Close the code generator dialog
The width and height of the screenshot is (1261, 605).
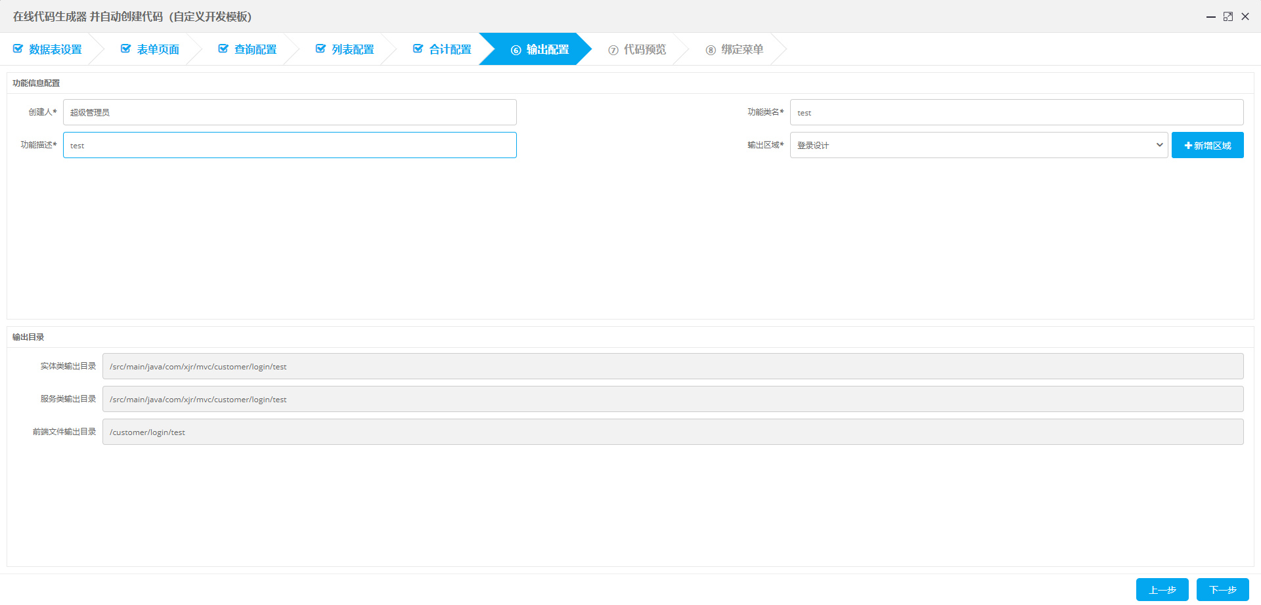point(1245,16)
